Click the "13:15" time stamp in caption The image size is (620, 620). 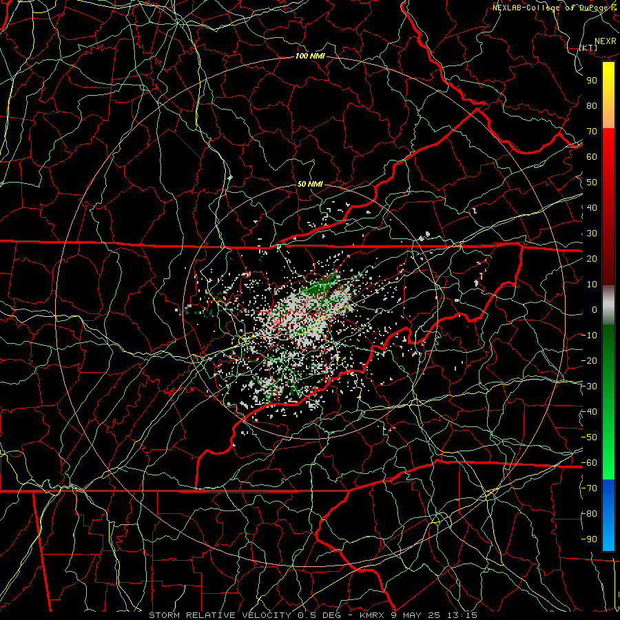[x=462, y=615]
